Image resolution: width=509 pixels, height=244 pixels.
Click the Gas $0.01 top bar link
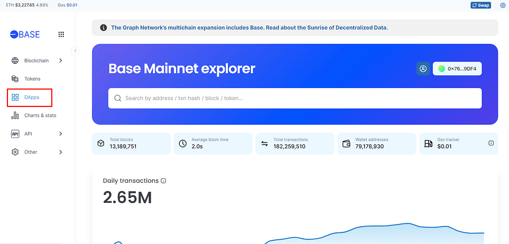pyautogui.click(x=67, y=5)
